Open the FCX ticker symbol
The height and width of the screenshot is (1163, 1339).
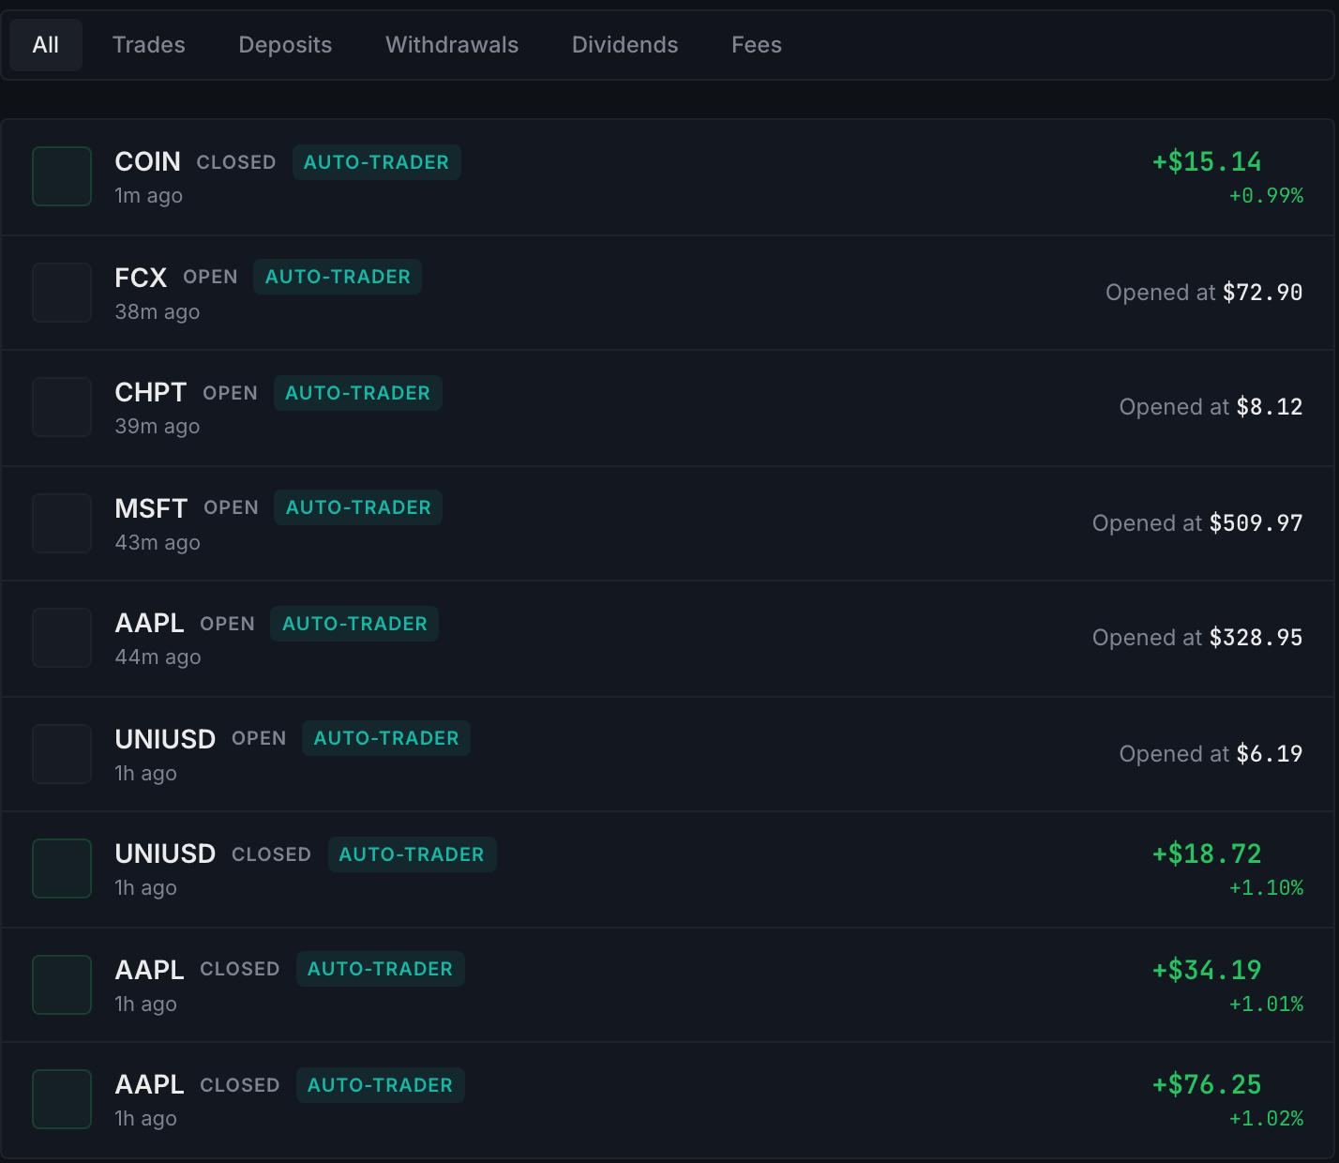point(141,278)
